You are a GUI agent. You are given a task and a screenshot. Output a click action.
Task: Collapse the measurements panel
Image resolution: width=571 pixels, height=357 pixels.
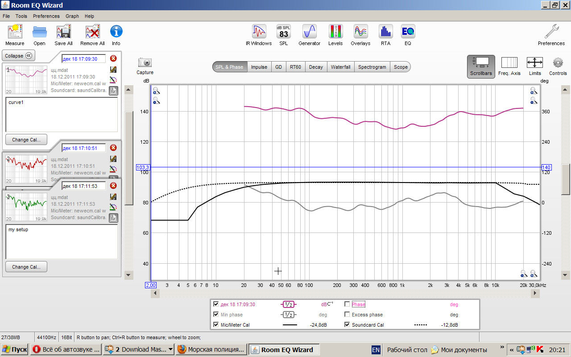click(18, 56)
